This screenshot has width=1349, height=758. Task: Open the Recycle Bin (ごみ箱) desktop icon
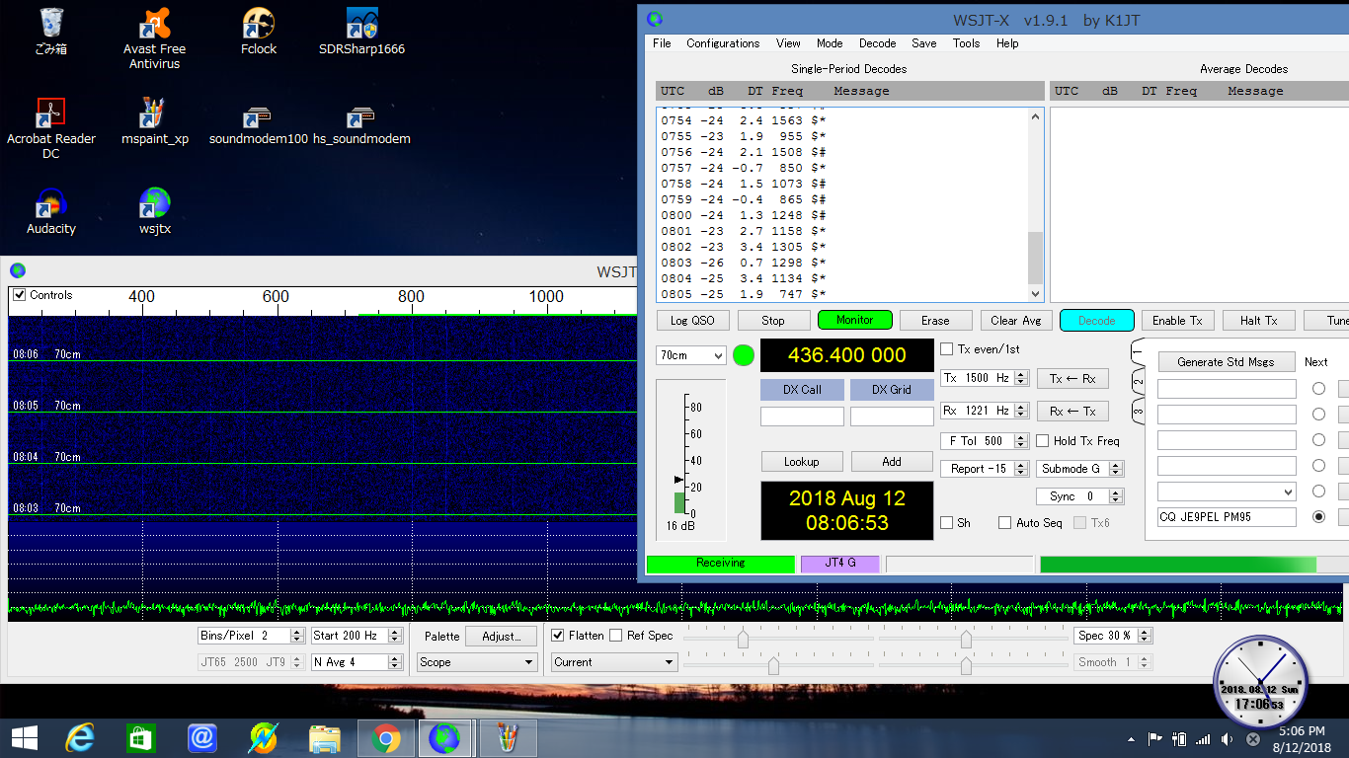[51, 32]
